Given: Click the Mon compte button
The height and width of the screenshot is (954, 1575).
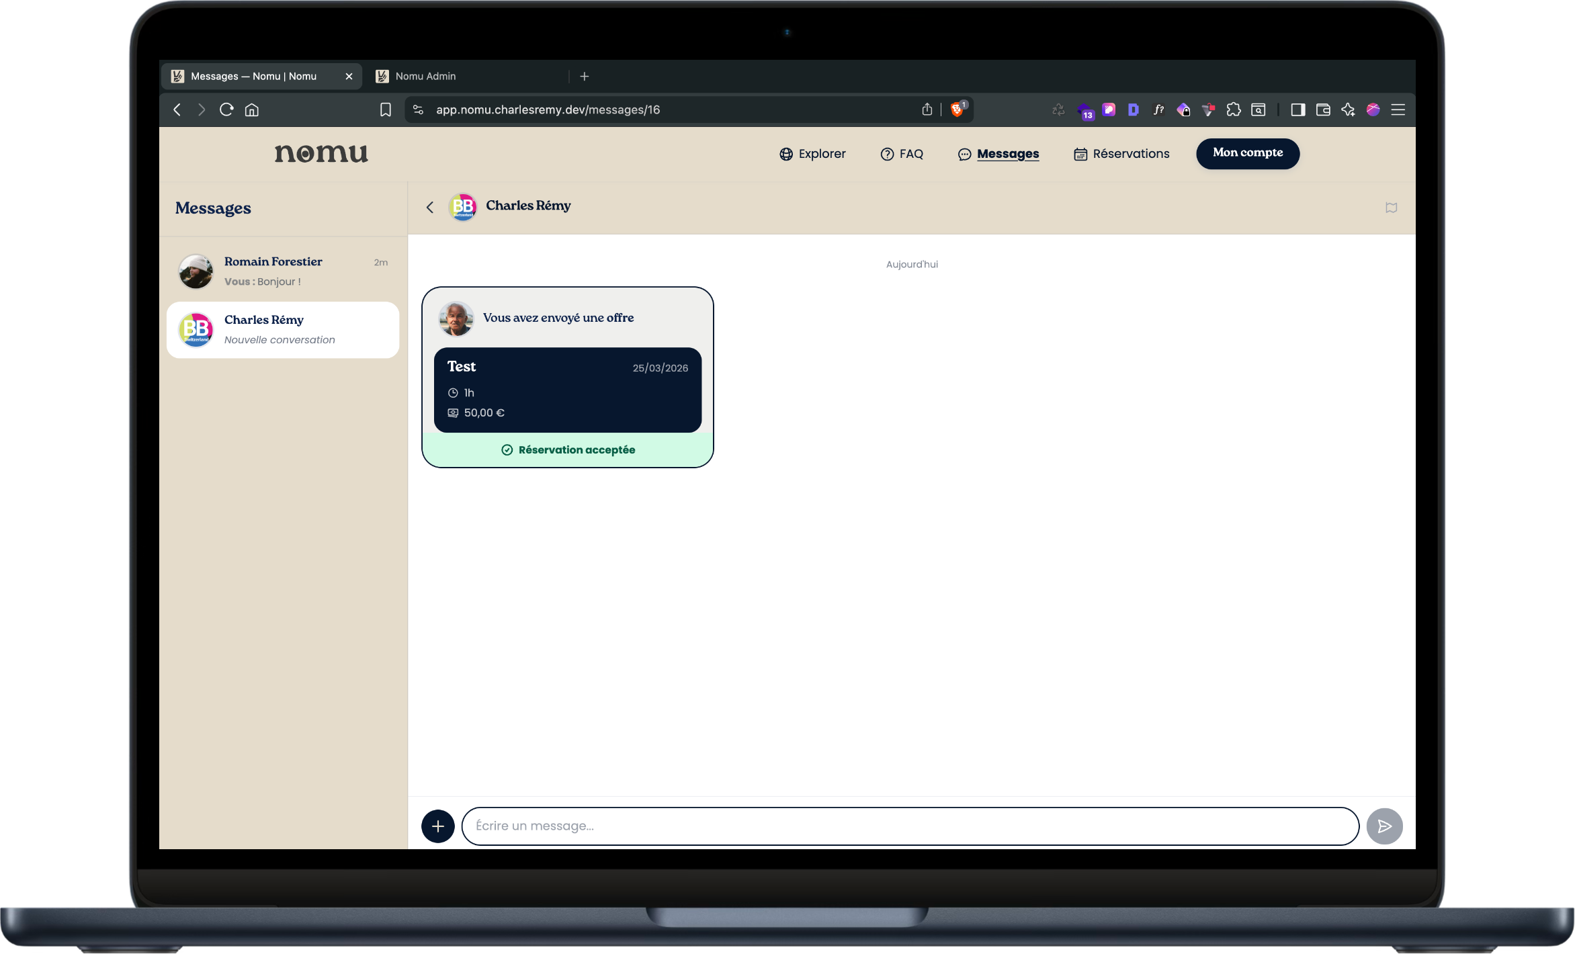Looking at the screenshot, I should (1247, 153).
